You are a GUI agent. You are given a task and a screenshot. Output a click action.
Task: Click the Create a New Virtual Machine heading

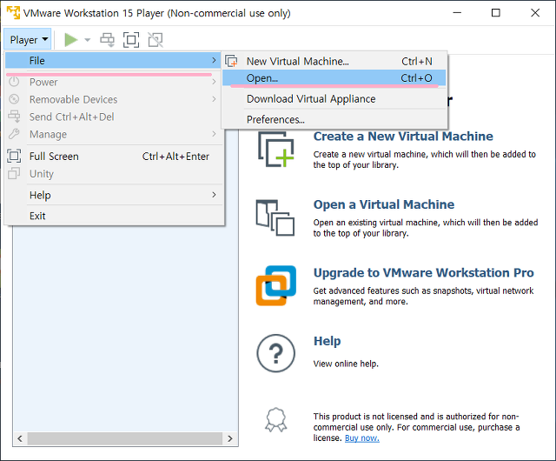coord(403,137)
